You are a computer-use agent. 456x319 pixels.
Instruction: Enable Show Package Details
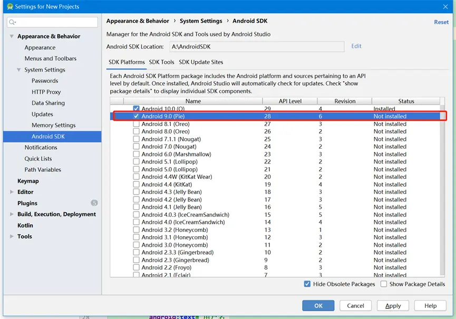tap(383, 284)
